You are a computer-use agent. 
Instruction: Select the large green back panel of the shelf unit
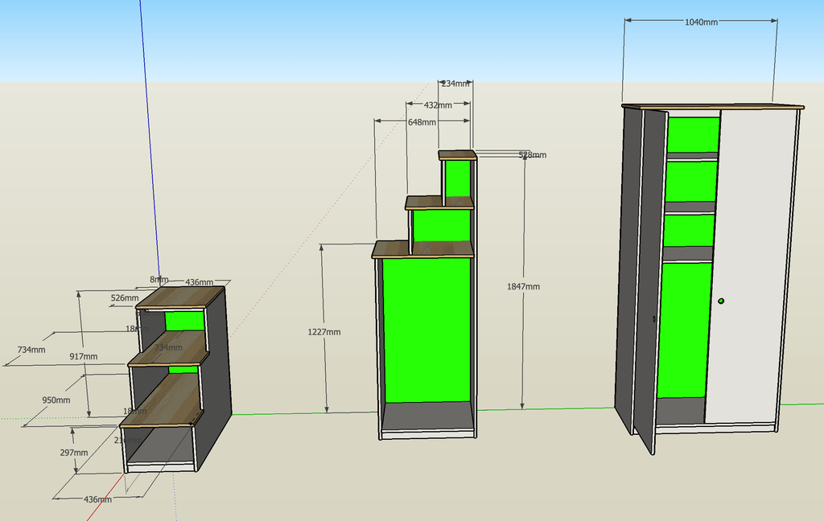(426, 330)
